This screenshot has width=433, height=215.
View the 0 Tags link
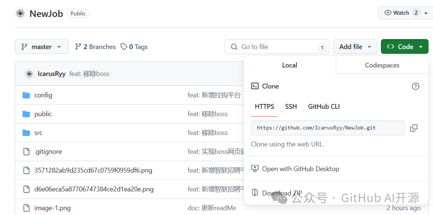134,46
